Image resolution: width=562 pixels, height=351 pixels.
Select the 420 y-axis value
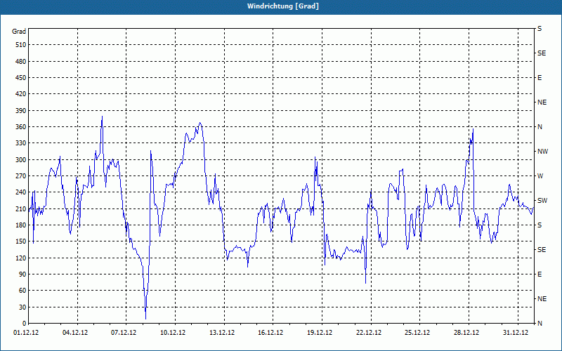(21, 94)
